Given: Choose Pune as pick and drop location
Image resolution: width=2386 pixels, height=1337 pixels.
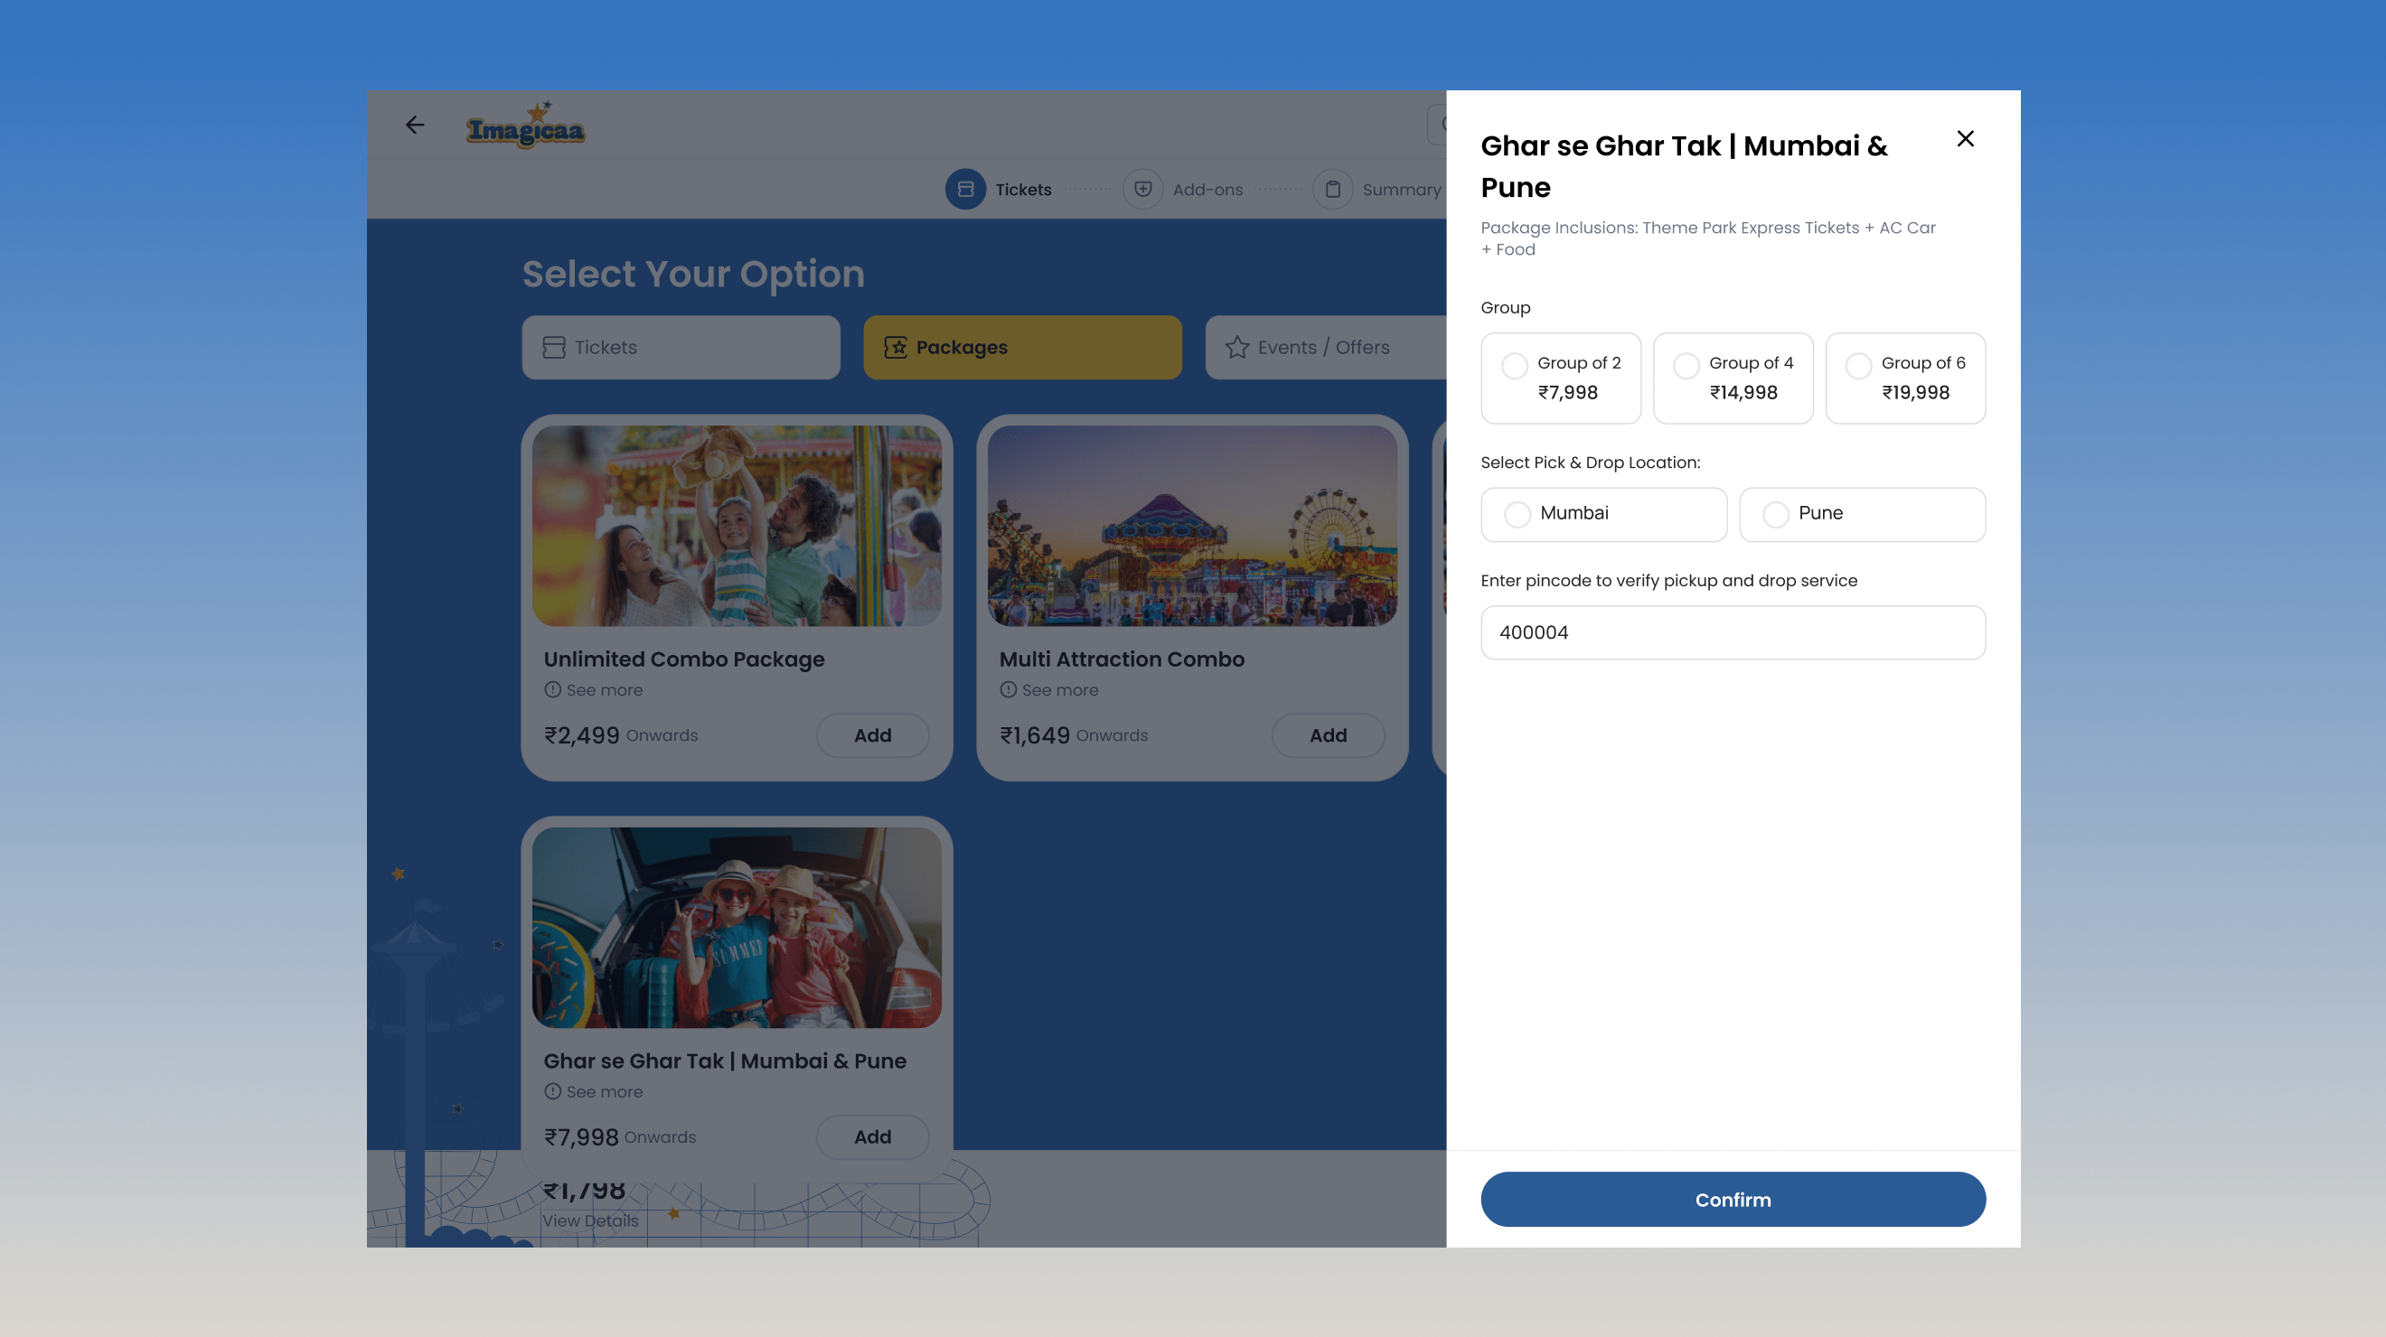Looking at the screenshot, I should [1776, 514].
